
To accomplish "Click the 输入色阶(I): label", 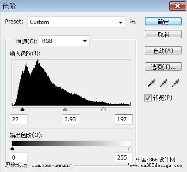I will point(25,53).
